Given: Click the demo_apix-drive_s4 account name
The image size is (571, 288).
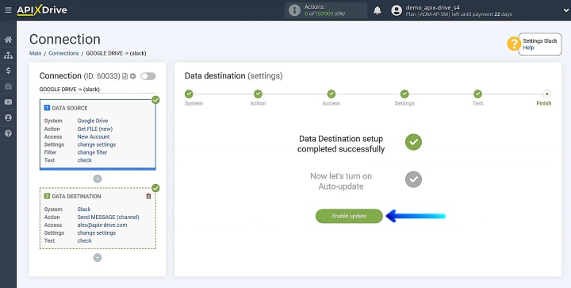Looking at the screenshot, I should pos(433,7).
